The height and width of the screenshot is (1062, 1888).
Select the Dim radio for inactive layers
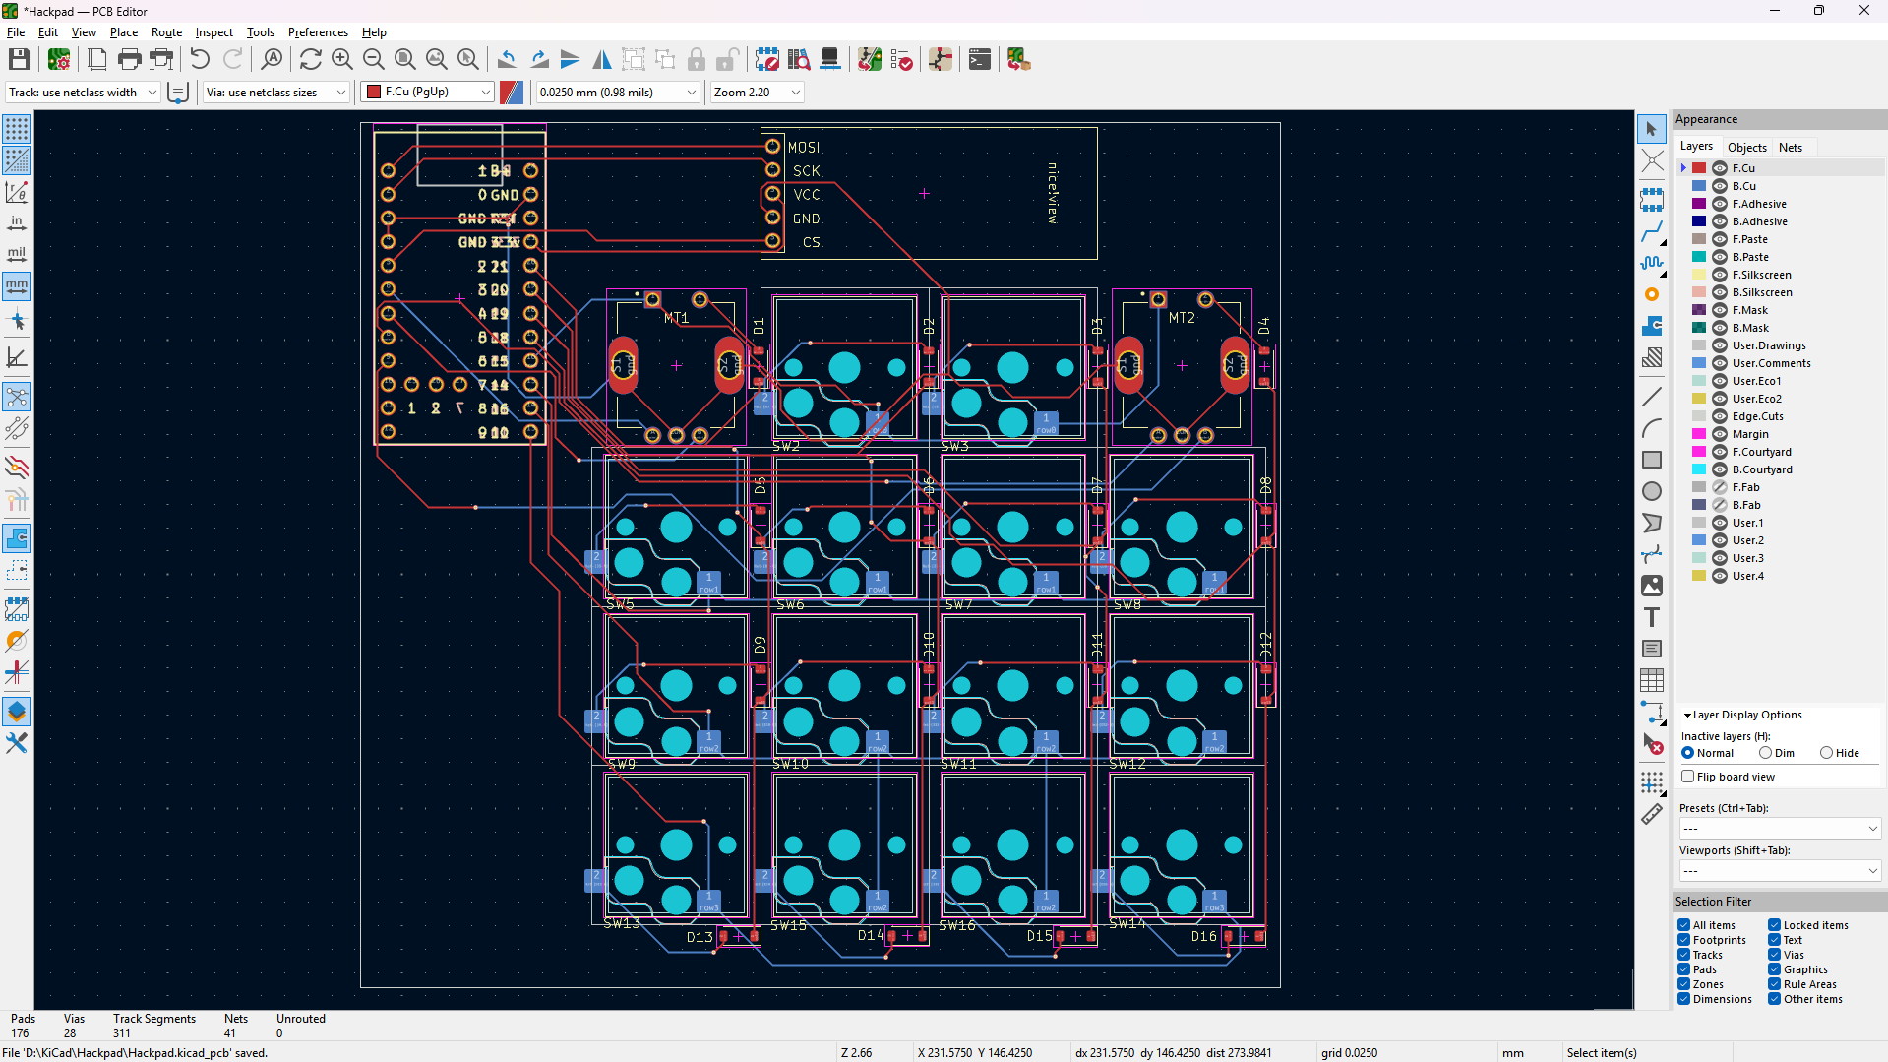point(1767,752)
